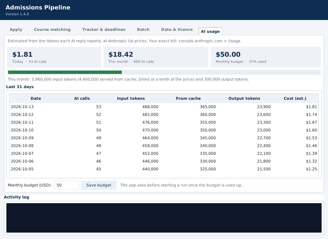Select the AI usage tab
The height and width of the screenshot is (239, 328).
(x=210, y=31)
